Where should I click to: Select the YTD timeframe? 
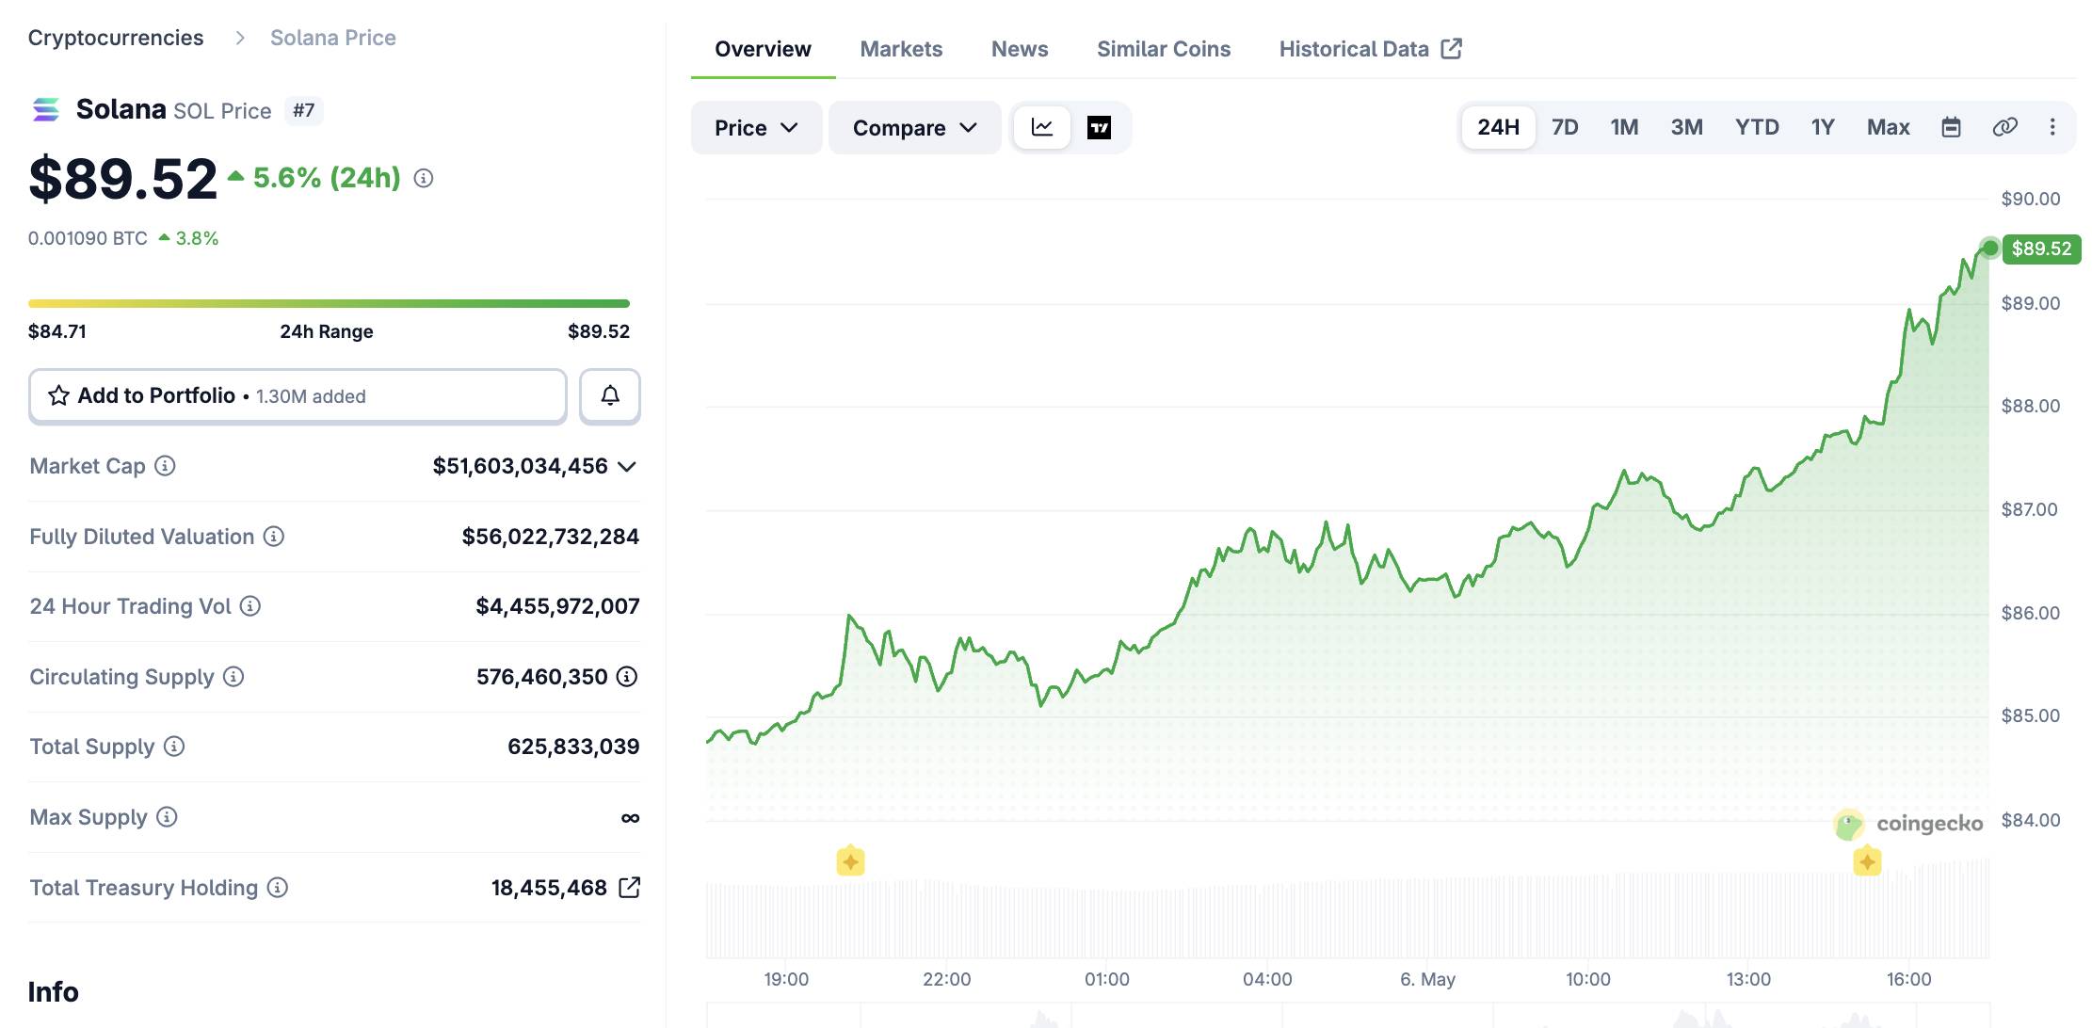coord(1757,127)
